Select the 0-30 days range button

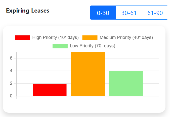pos(103,13)
